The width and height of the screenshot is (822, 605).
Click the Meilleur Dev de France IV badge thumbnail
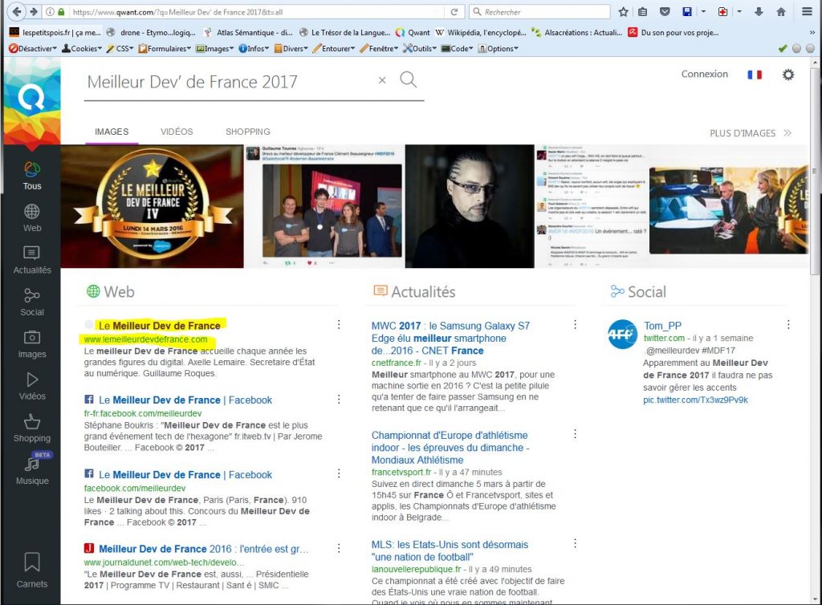(x=152, y=206)
